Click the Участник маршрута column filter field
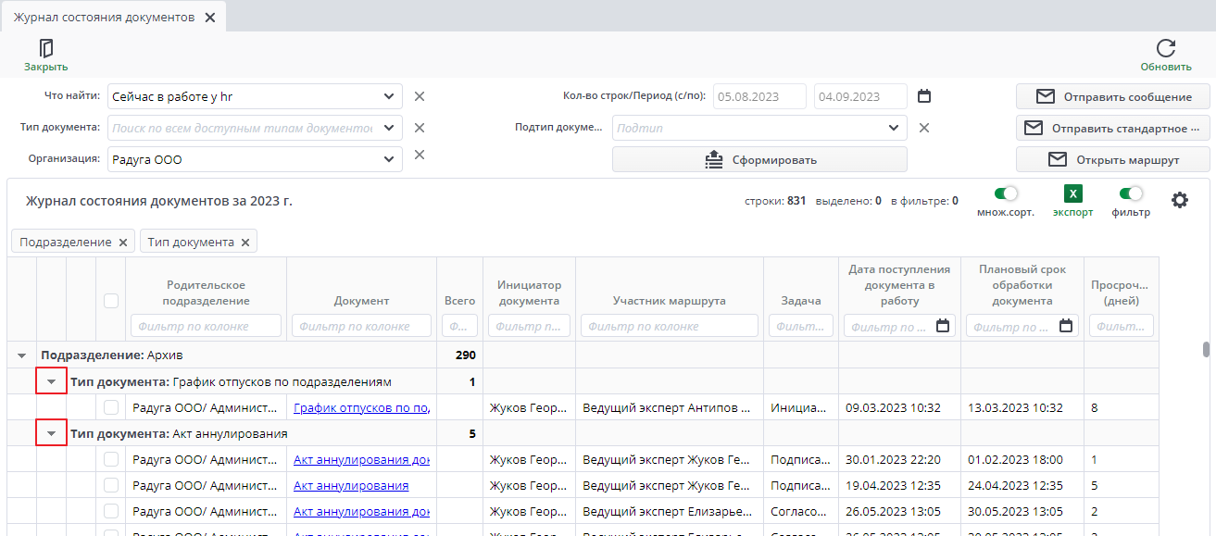Image resolution: width=1216 pixels, height=536 pixels. (x=669, y=326)
